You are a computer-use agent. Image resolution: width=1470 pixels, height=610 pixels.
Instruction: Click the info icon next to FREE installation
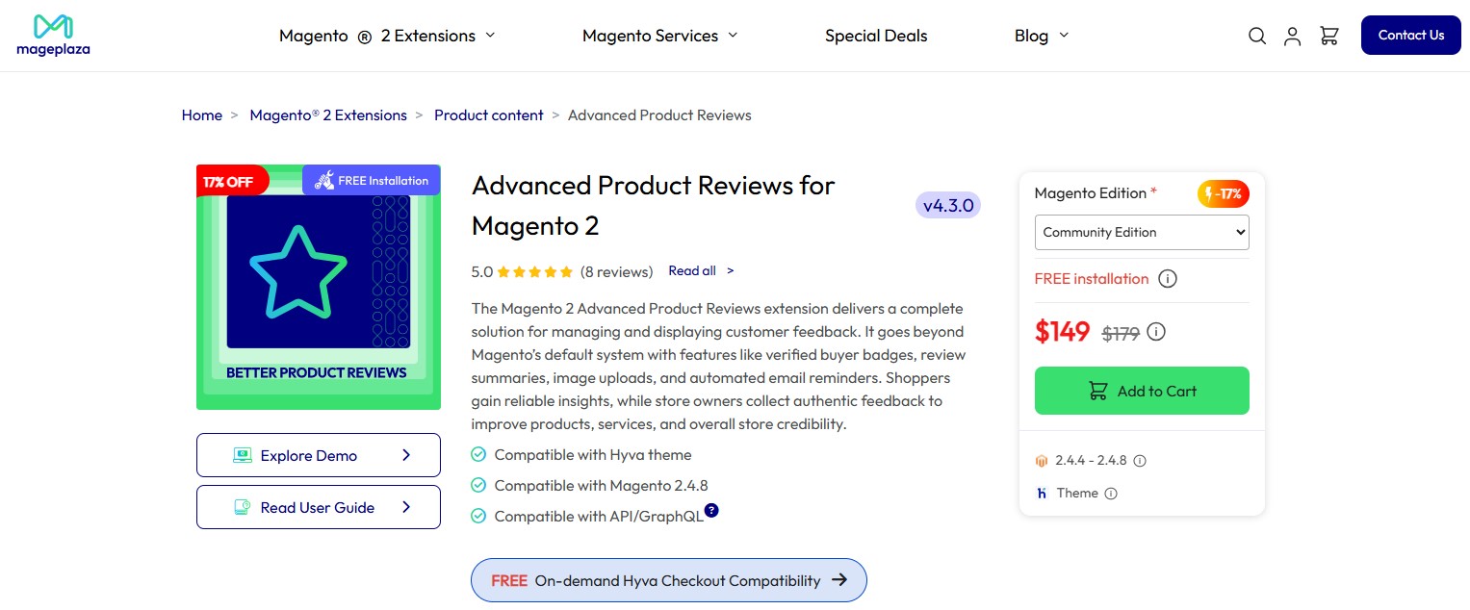pos(1168,278)
